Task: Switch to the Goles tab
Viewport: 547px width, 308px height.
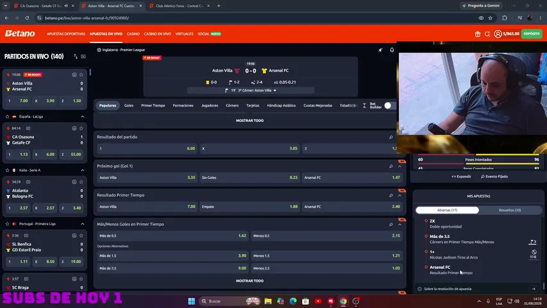Action: 129,105
